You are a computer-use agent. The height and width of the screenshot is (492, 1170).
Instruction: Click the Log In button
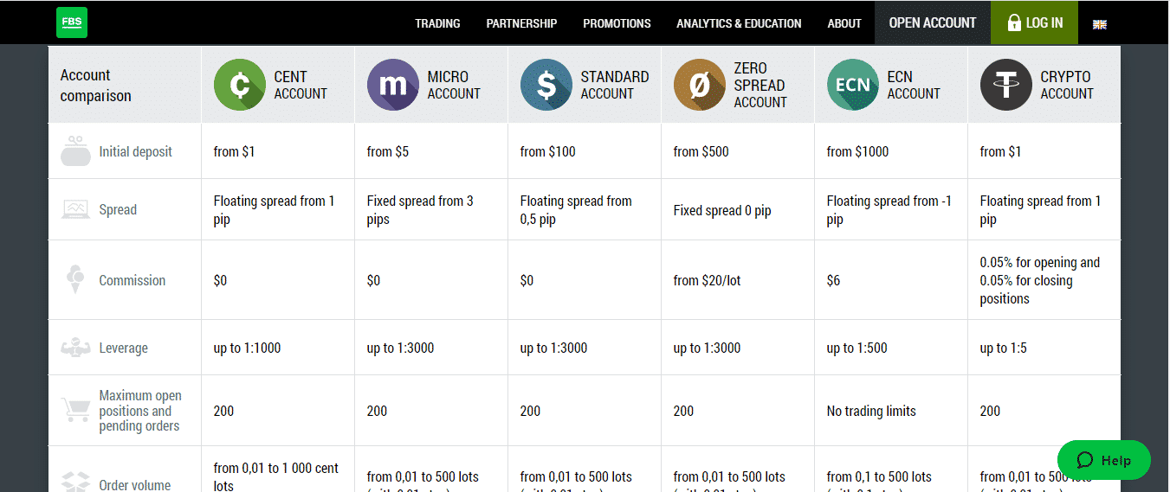pyautogui.click(x=1034, y=22)
